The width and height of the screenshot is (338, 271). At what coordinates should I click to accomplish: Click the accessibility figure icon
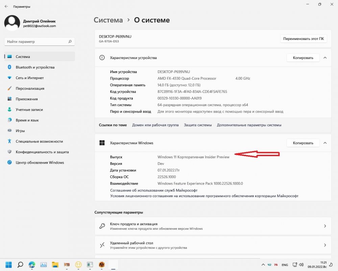9,141
